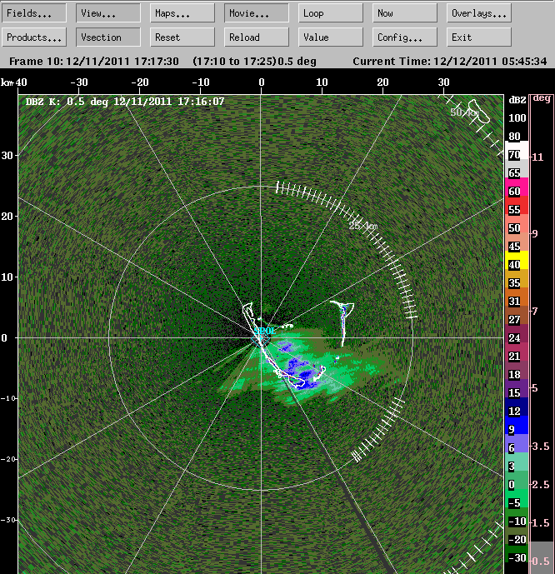Open the Movie... control button
This screenshot has height=574, width=555.
coord(257,13)
